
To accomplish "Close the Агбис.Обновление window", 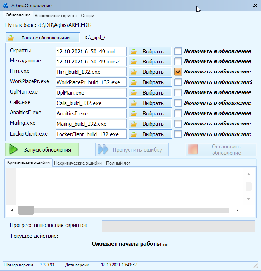I will click(x=255, y=5).
